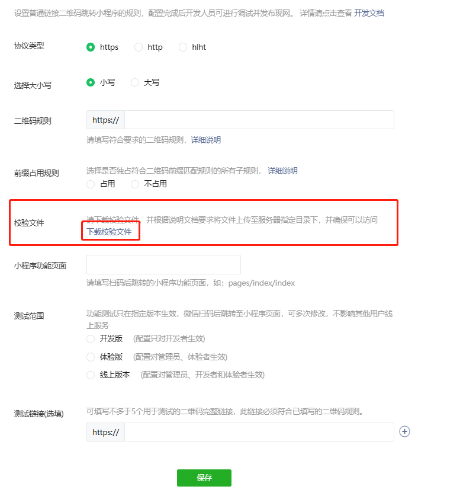Focus the 二维码规则 input field
The image size is (476, 499).
(x=259, y=120)
